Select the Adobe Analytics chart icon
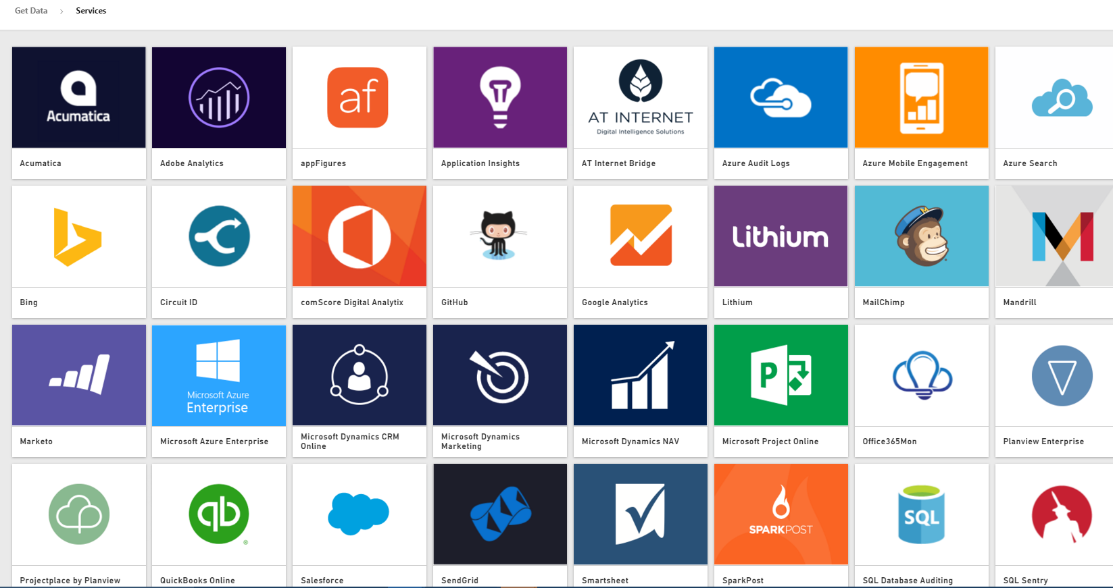Viewport: 1113px width, 588px height. 219,98
